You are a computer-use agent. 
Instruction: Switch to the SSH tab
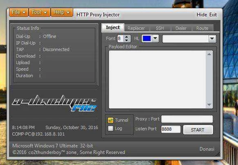160,28
